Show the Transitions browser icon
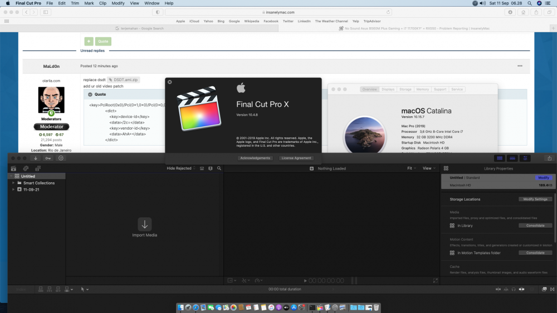 click(x=552, y=289)
